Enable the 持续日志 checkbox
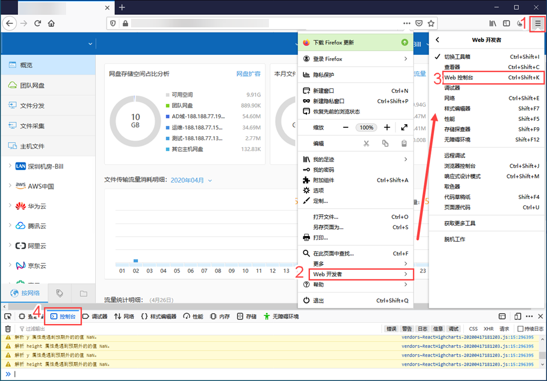Screen dimensions: 547x381 (x=520, y=329)
